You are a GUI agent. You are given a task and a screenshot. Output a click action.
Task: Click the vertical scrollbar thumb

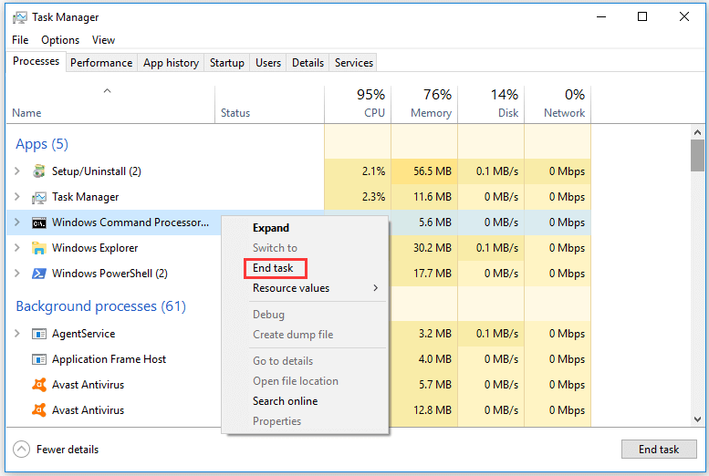tap(697, 155)
